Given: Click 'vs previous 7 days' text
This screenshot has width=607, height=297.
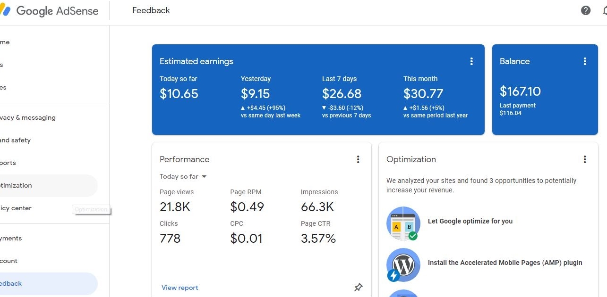Looking at the screenshot, I should coord(347,115).
